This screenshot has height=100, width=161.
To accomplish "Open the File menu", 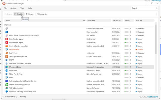I will [x=5, y=8].
